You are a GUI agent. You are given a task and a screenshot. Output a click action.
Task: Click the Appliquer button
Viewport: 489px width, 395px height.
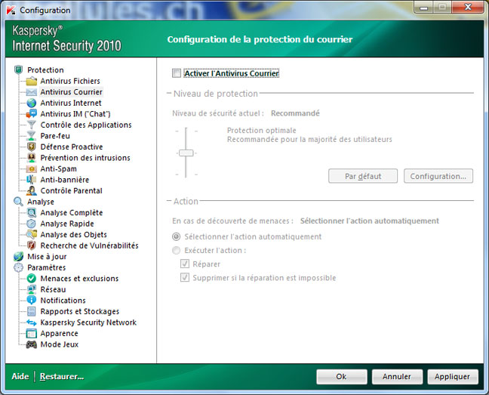click(x=453, y=377)
